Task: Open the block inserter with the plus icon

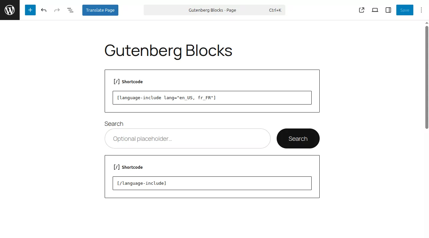Action: pos(30,10)
